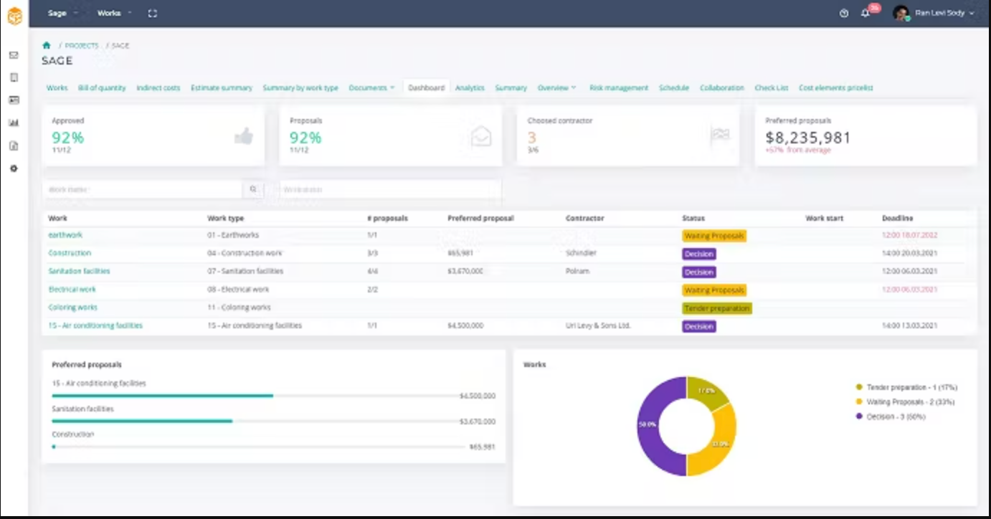Image resolution: width=991 pixels, height=519 pixels.
Task: Switch to the Check List tab
Action: (x=771, y=87)
